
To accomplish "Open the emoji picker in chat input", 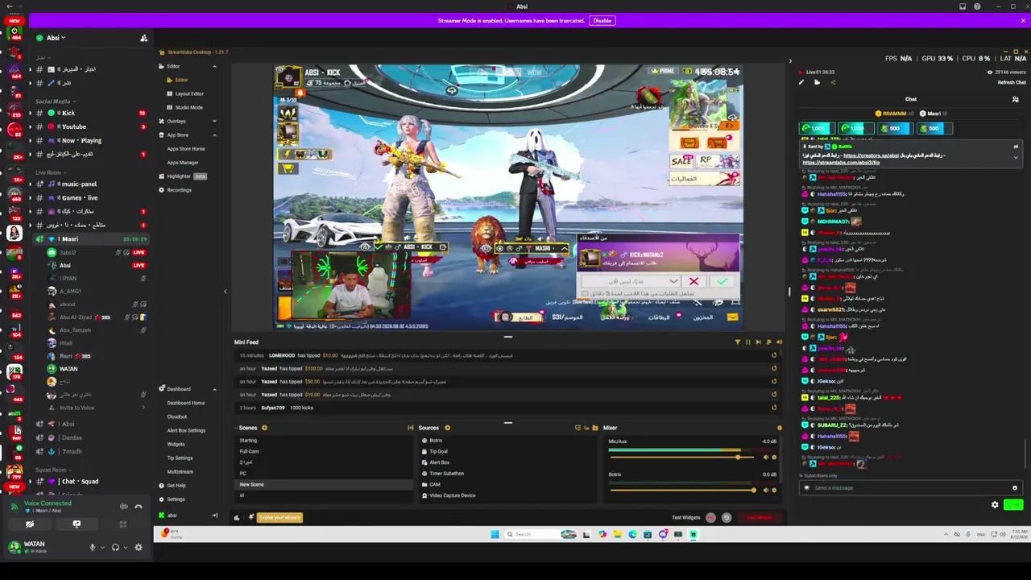I will point(1014,487).
